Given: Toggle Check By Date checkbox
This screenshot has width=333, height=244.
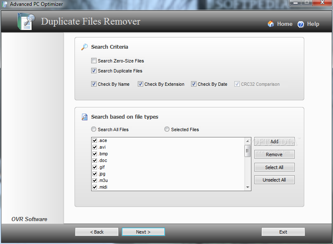Looking at the screenshot, I should [x=194, y=84].
